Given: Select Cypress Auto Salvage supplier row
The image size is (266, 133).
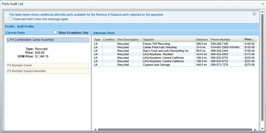Looking at the screenshot, I should [175, 65].
